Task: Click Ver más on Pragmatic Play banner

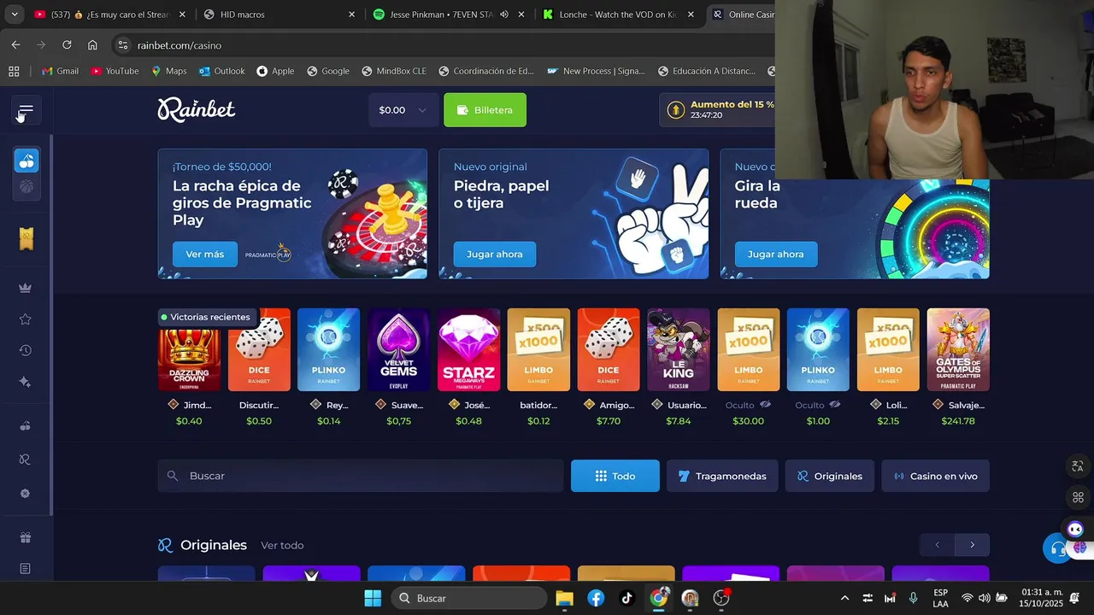Action: [x=205, y=255]
